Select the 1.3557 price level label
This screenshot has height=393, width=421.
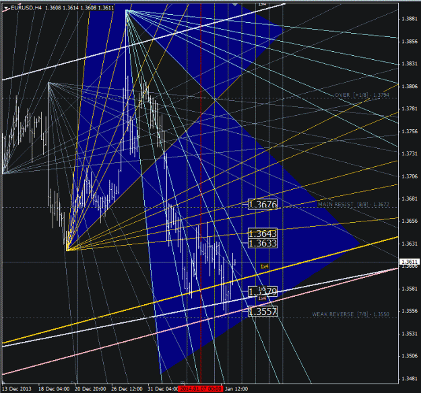click(x=262, y=312)
